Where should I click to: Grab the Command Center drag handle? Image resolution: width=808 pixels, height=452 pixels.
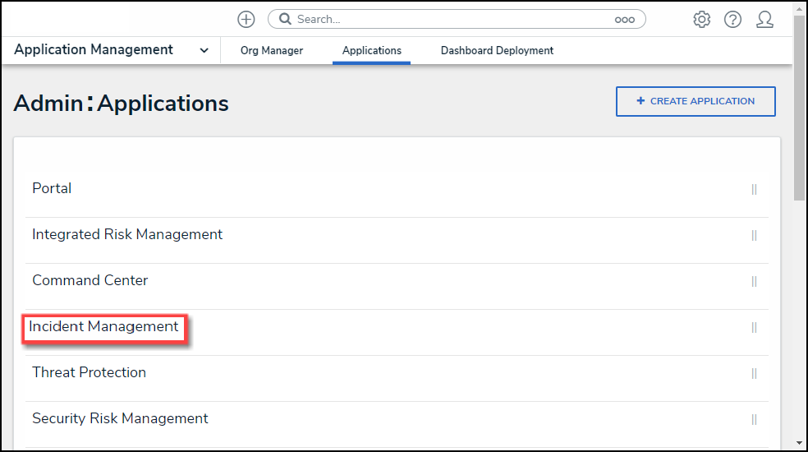(754, 281)
